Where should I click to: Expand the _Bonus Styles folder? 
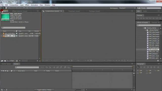pyautogui.click(x=146, y=30)
